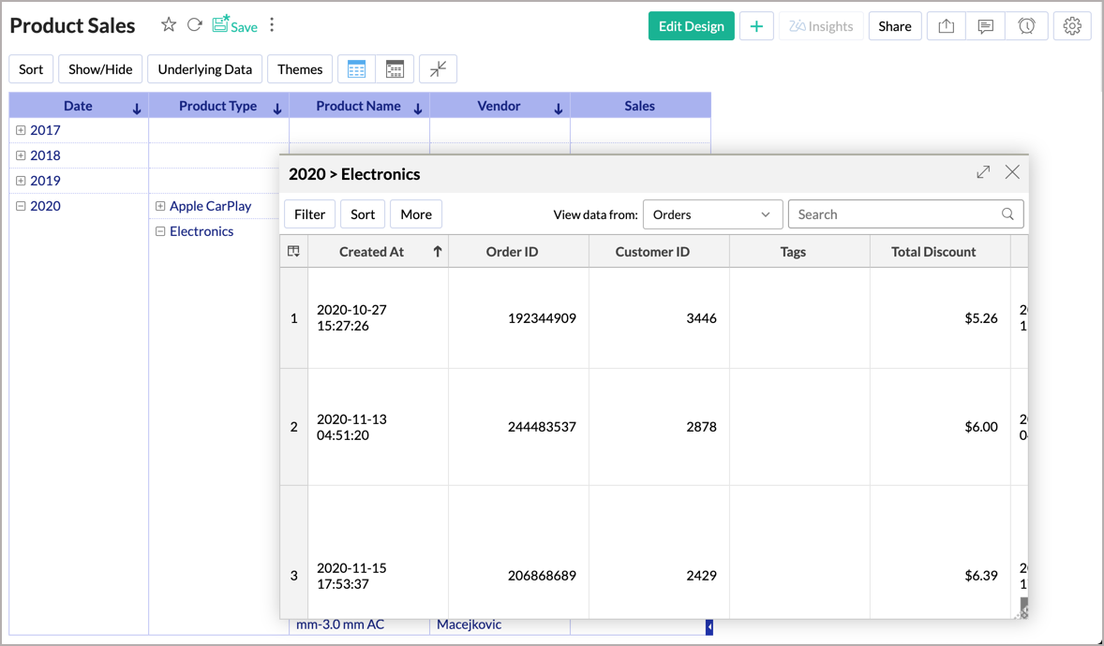
Task: Click the Search field in the popup
Action: 897,214
